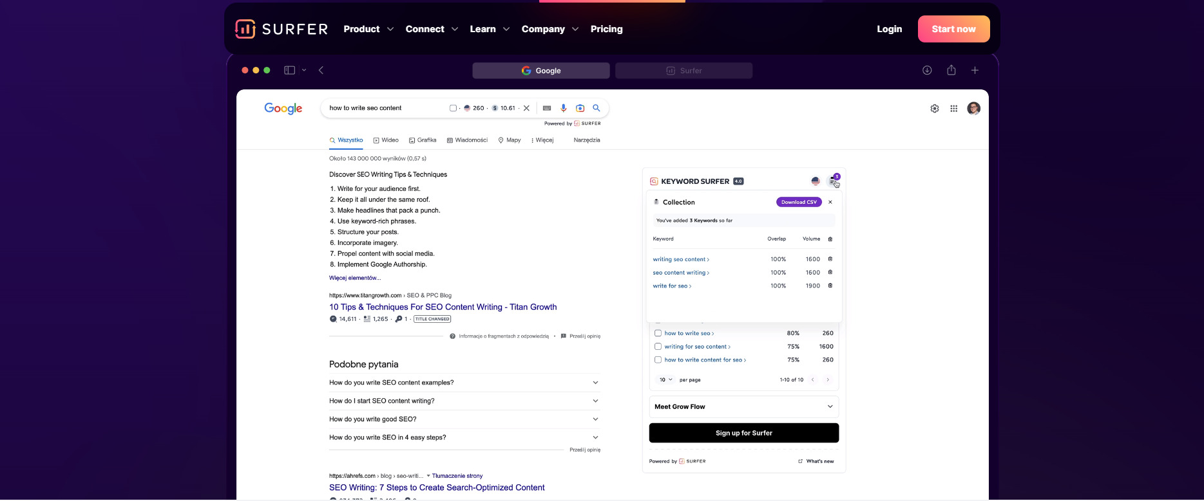Expand 'How do you write SEO in 4 easy steps?'

pyautogui.click(x=464, y=437)
